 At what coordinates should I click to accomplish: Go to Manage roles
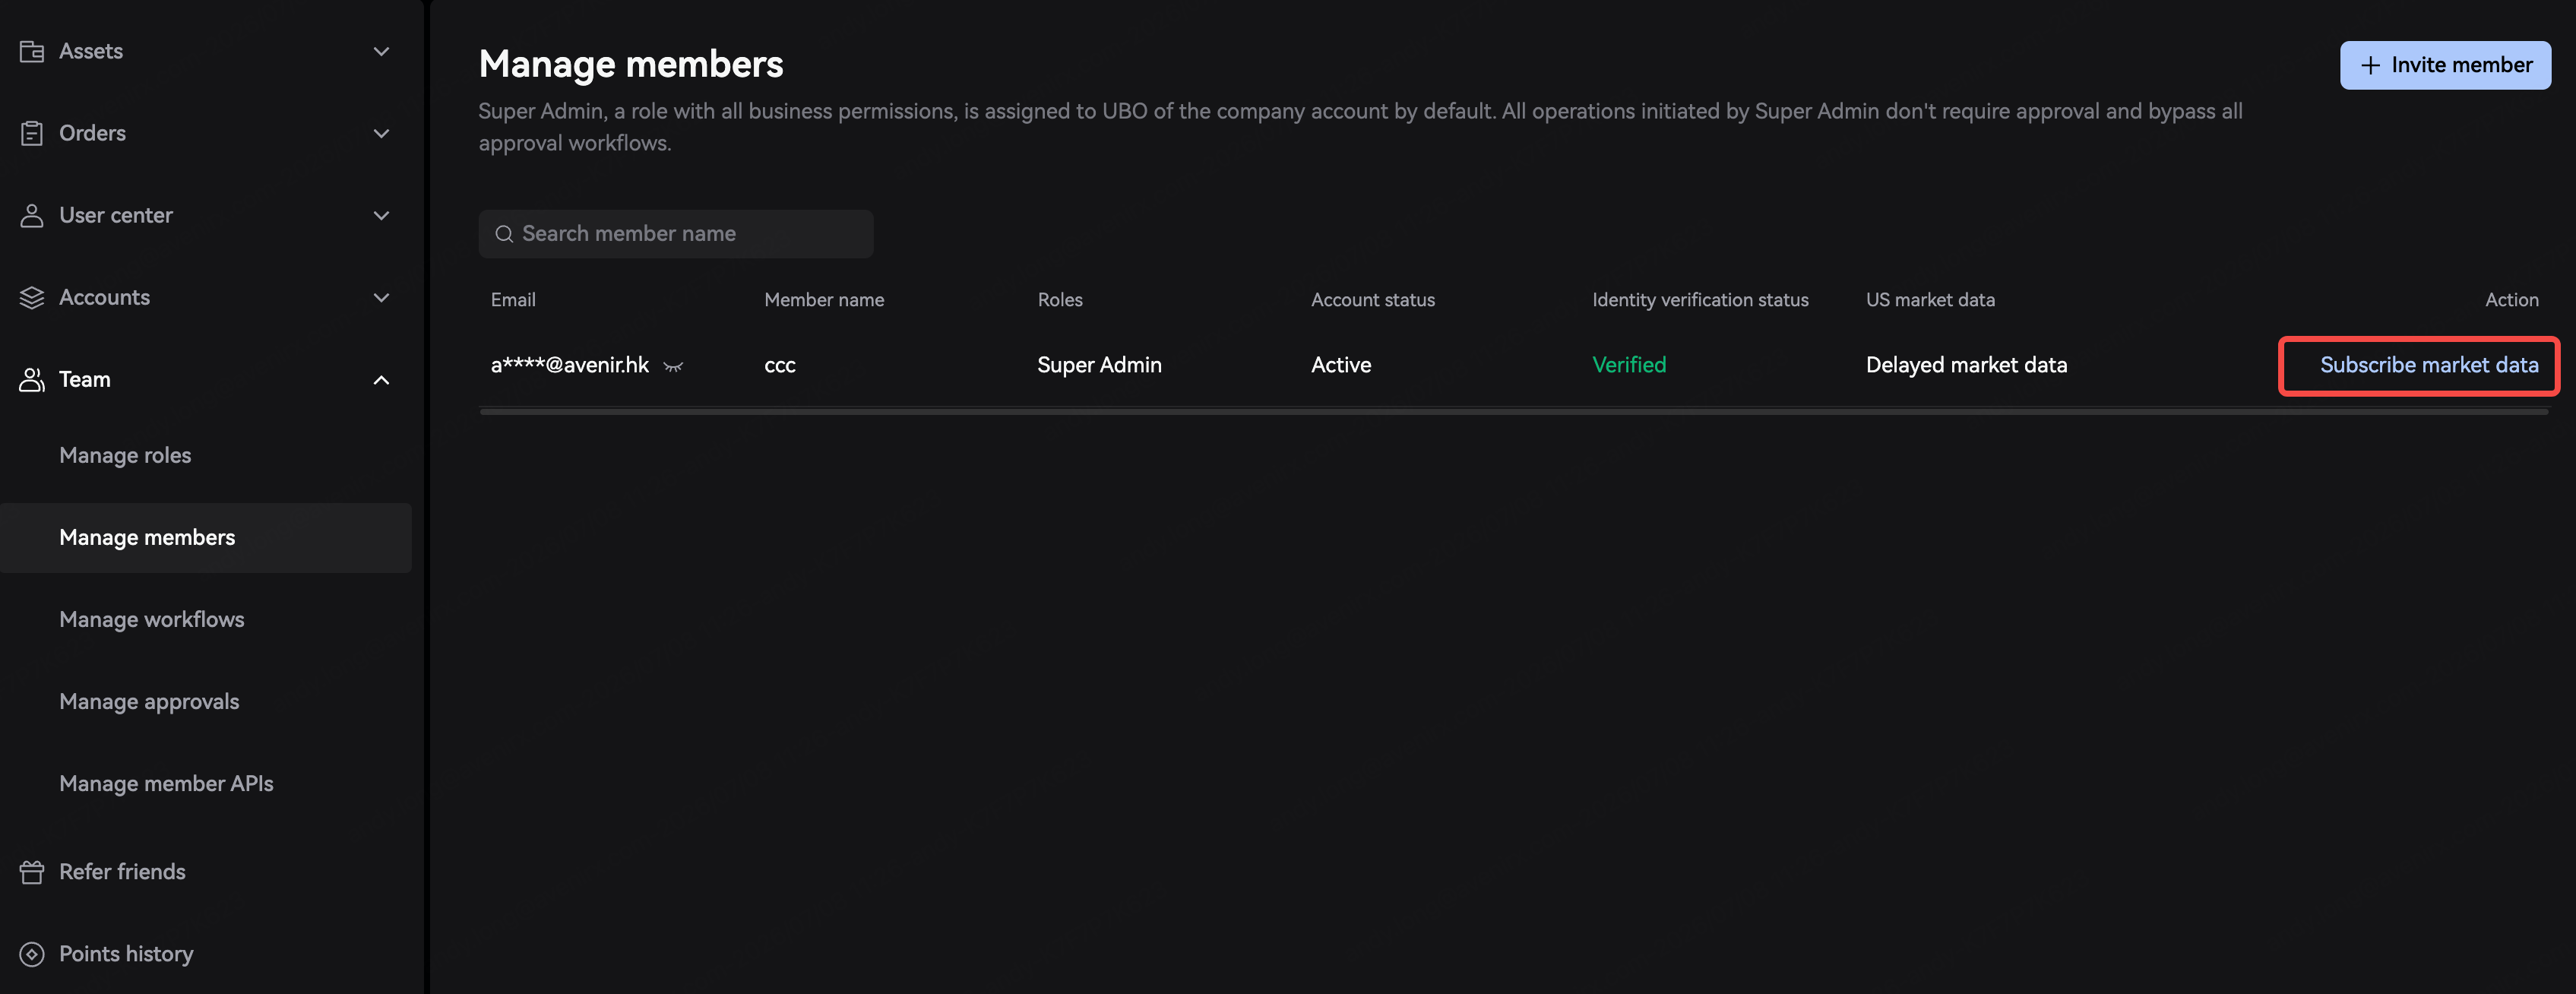tap(125, 455)
